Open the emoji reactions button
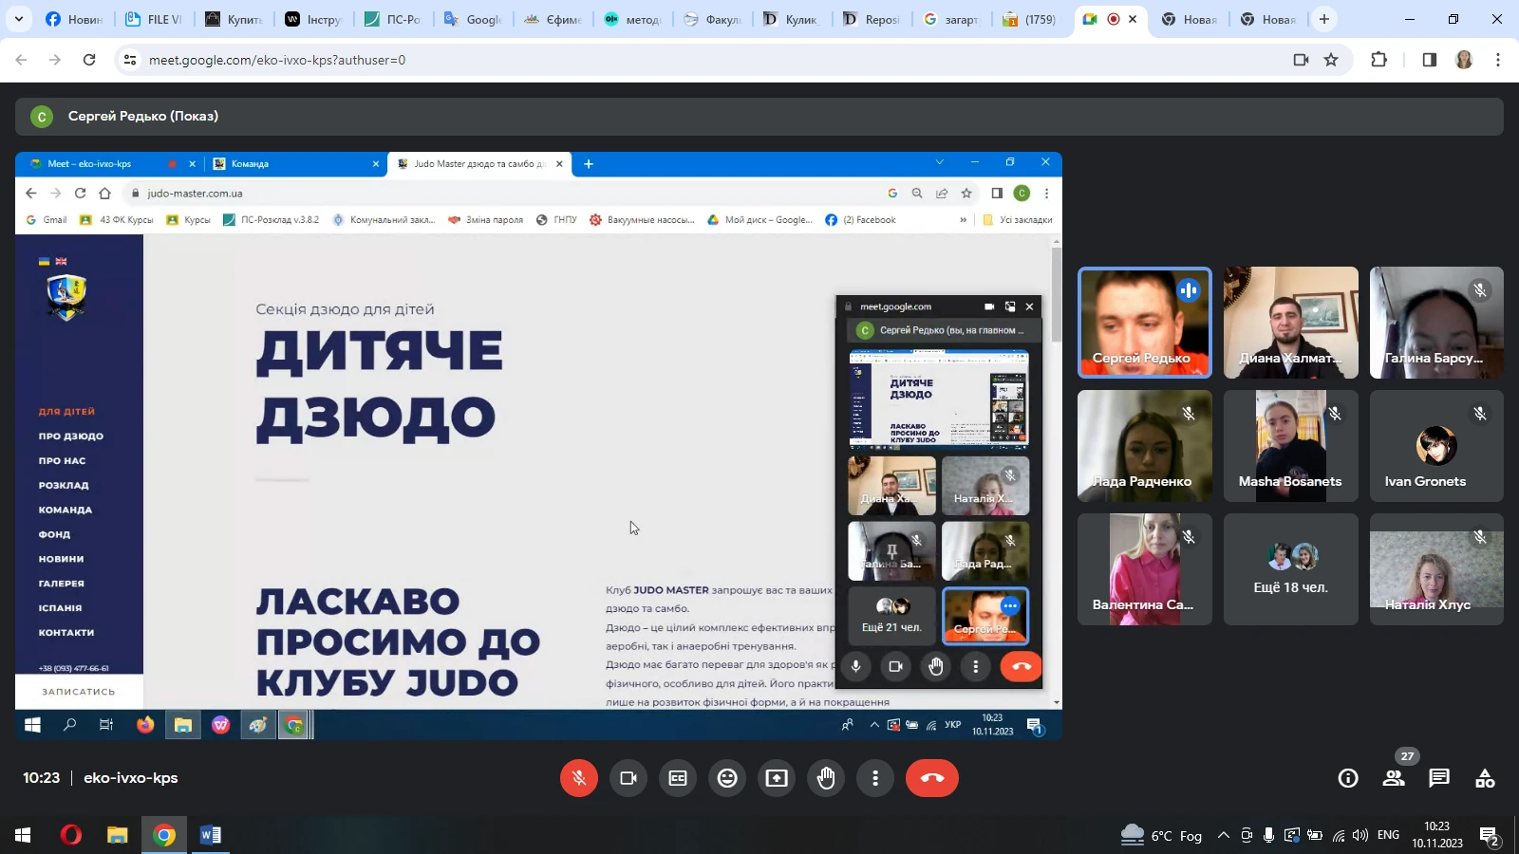The width and height of the screenshot is (1519, 854). (727, 778)
